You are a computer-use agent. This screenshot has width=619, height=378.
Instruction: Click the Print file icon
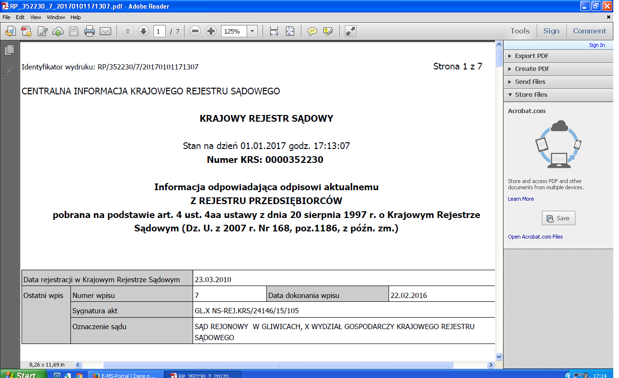90,32
